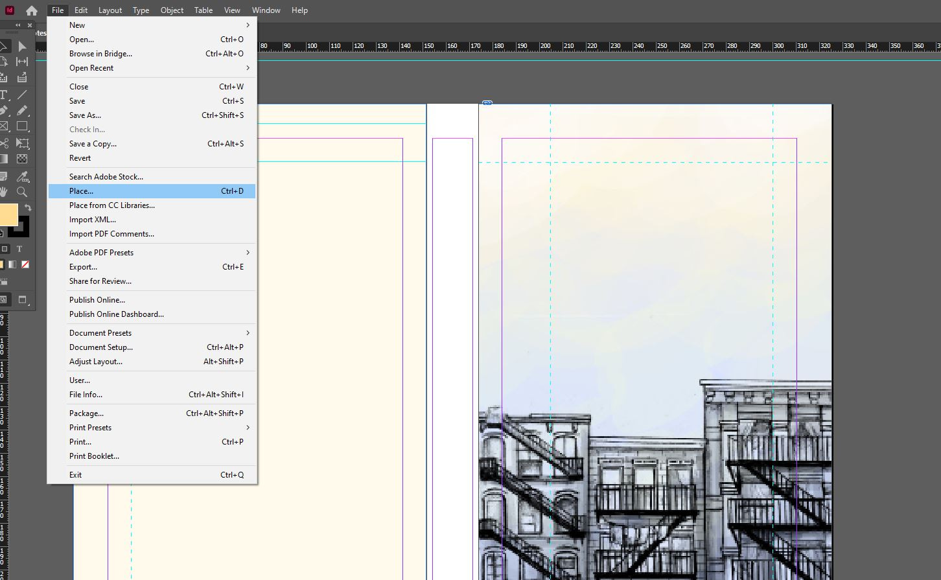Select the Zoom tool
Image resolution: width=941 pixels, height=580 pixels.
point(23,191)
